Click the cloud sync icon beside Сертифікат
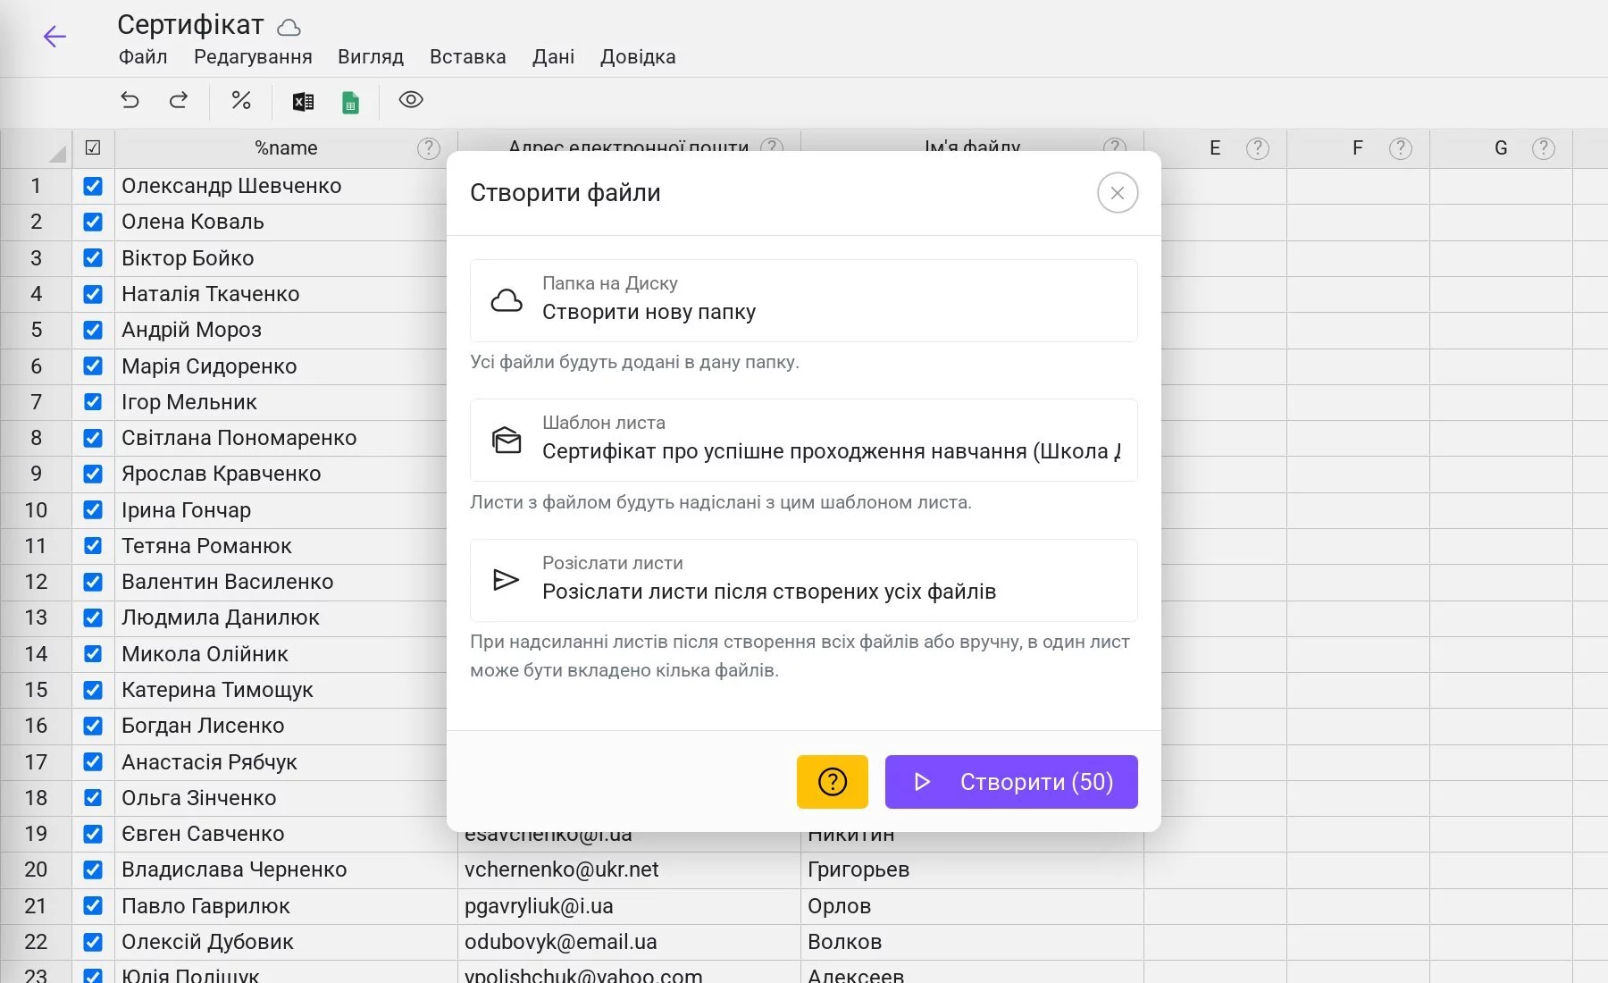The height and width of the screenshot is (983, 1608). (289, 28)
